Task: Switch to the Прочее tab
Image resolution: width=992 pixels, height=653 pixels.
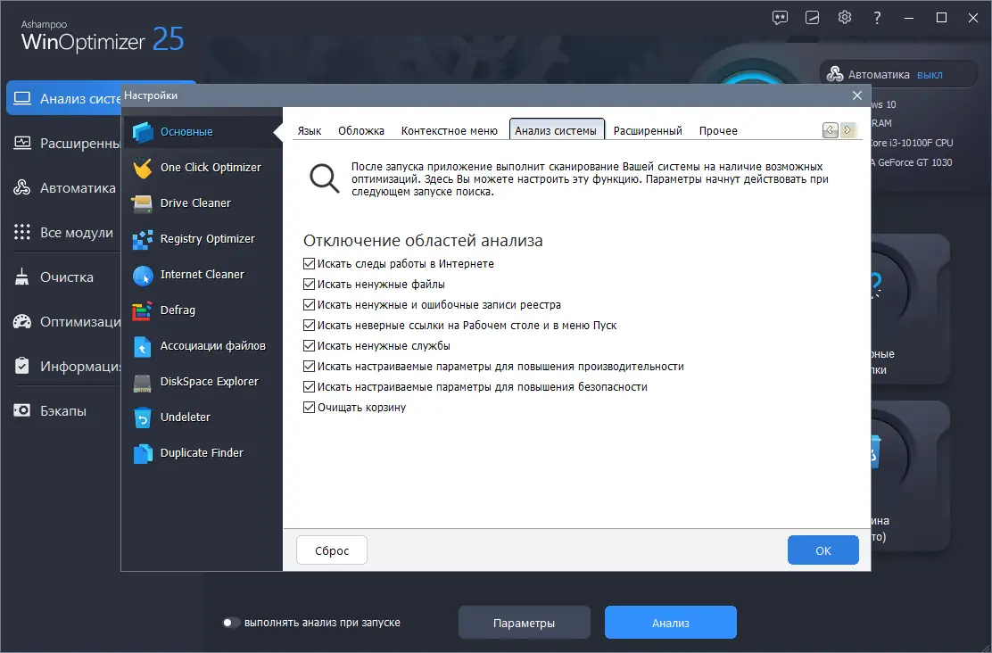Action: pos(718,131)
